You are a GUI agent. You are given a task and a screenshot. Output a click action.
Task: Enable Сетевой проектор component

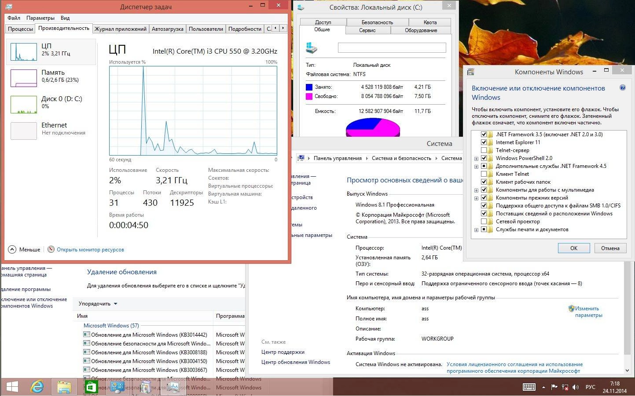(484, 221)
